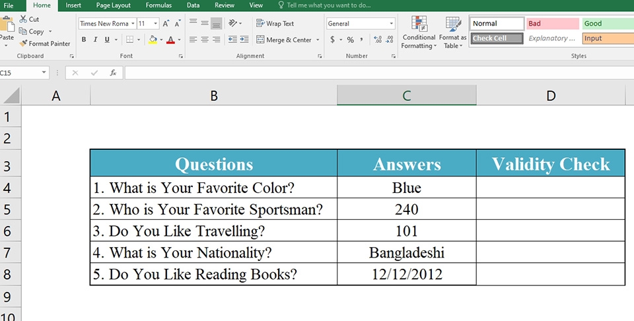Switch to the Data tab

(x=193, y=5)
